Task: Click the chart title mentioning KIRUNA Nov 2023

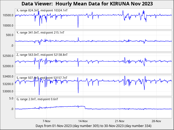Action: (87, 4)
